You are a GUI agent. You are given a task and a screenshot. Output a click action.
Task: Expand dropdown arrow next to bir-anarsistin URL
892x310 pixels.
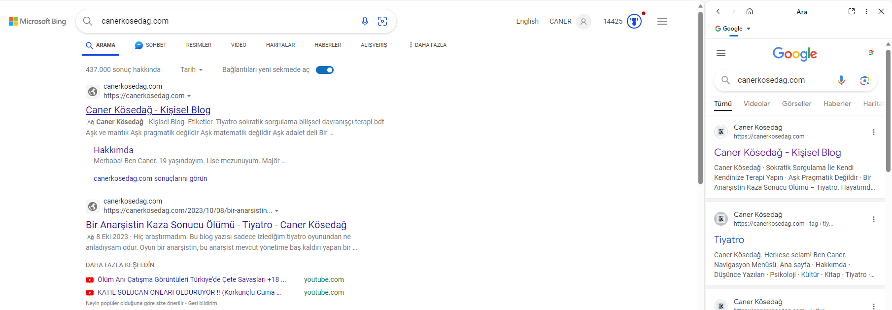277,211
